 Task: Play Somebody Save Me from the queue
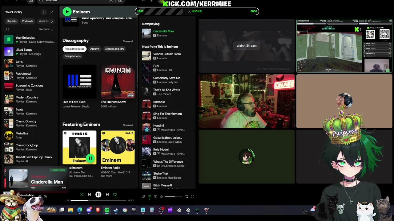coord(167,80)
